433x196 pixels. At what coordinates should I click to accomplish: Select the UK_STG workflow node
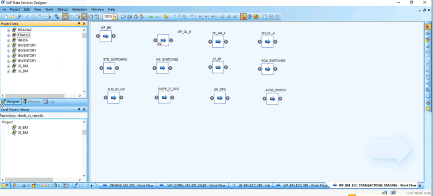coord(220,98)
